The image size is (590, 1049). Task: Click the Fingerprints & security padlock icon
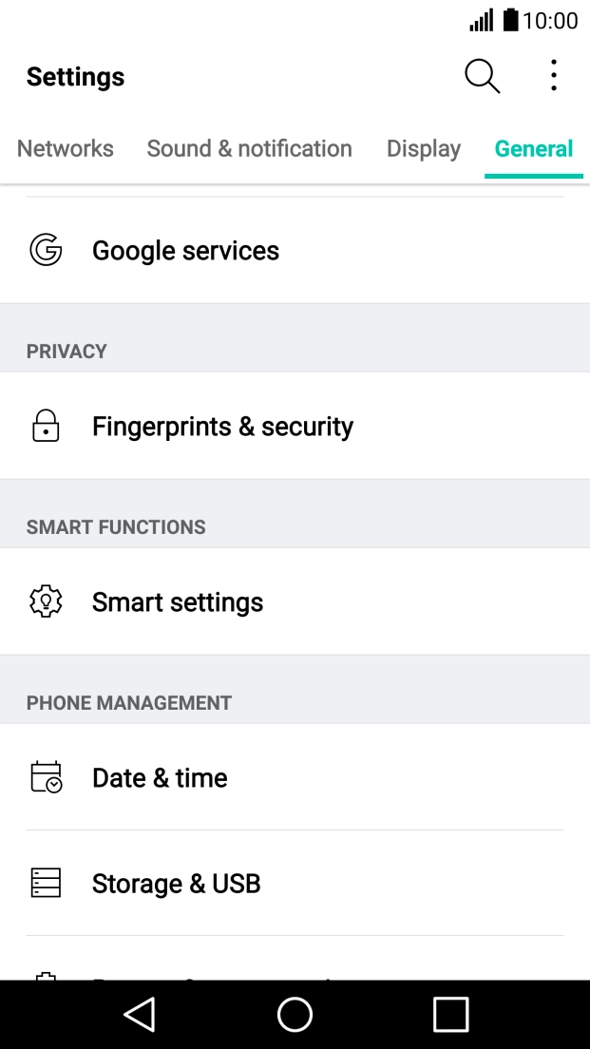click(x=45, y=426)
